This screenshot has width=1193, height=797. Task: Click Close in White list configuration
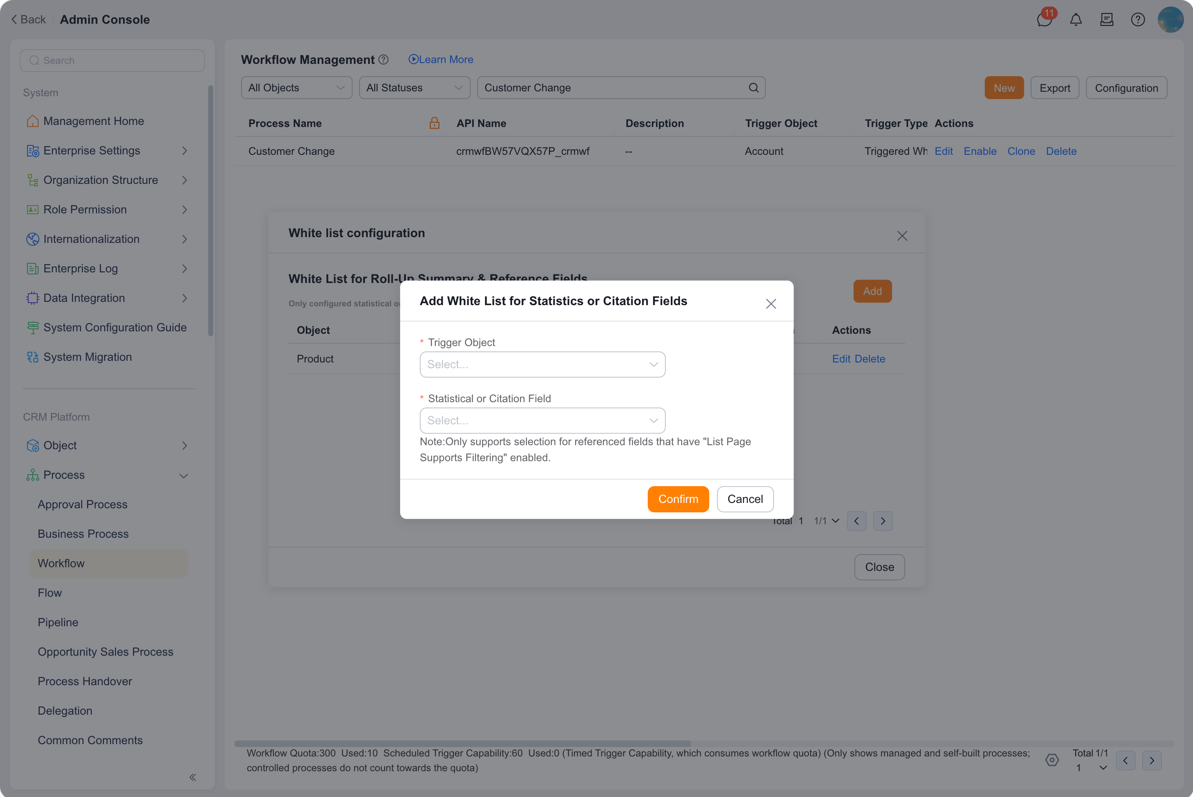coord(879,567)
